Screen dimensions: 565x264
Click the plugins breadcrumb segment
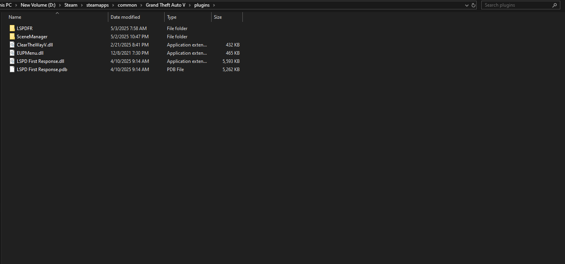pyautogui.click(x=202, y=5)
